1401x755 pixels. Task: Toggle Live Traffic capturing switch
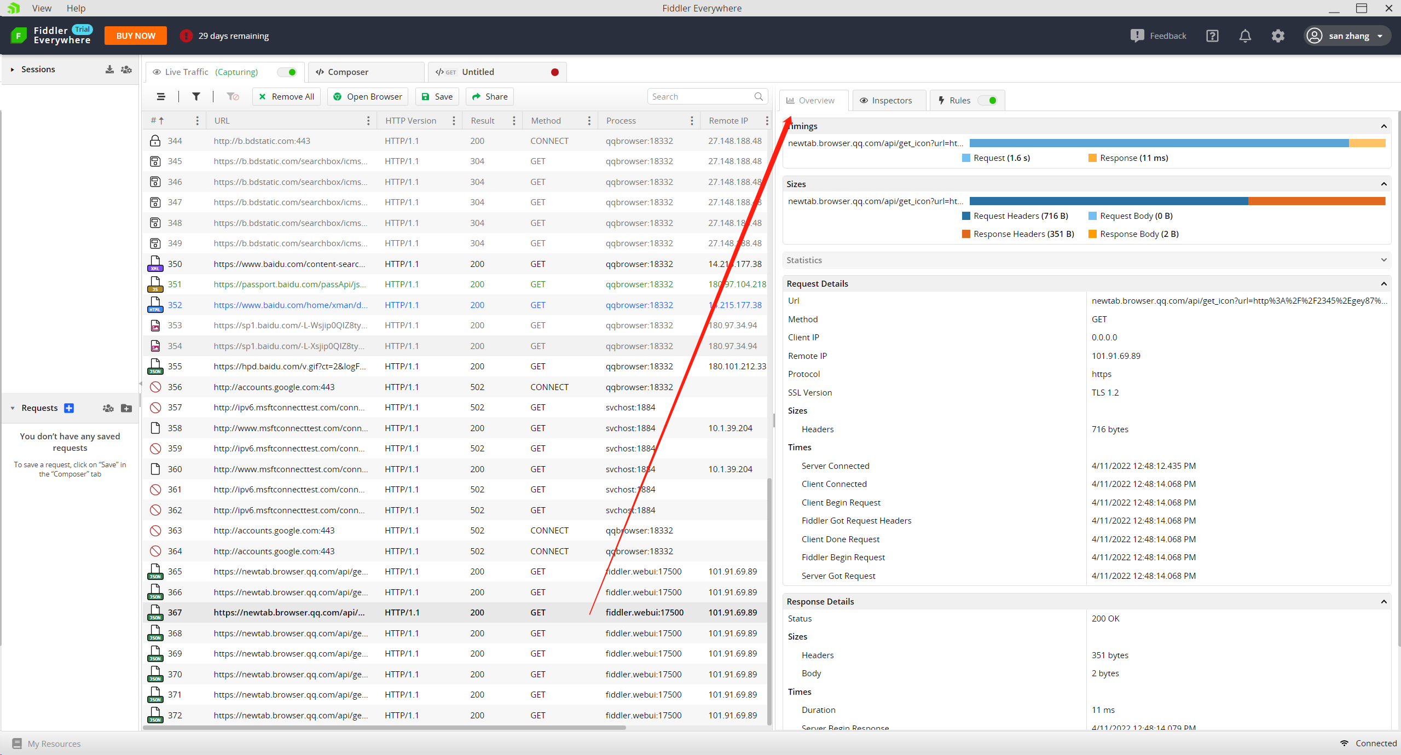[287, 72]
